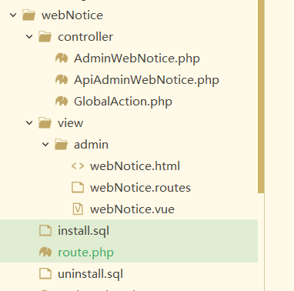This screenshot has width=294, height=291.
Task: Click the webNotice.html code-bracket icon
Action: [78, 166]
